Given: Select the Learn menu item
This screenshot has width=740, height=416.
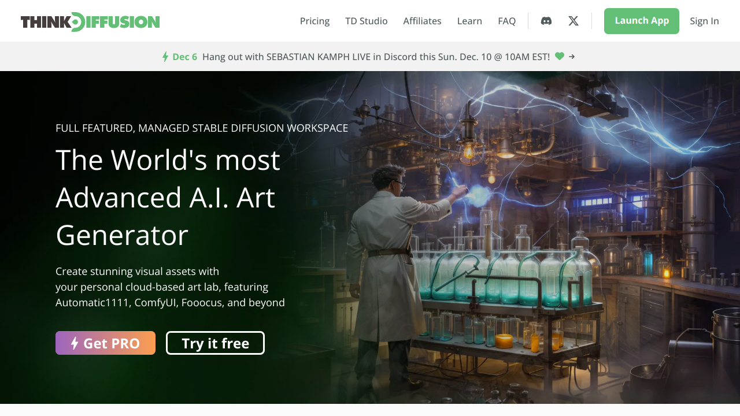Looking at the screenshot, I should tap(469, 21).
